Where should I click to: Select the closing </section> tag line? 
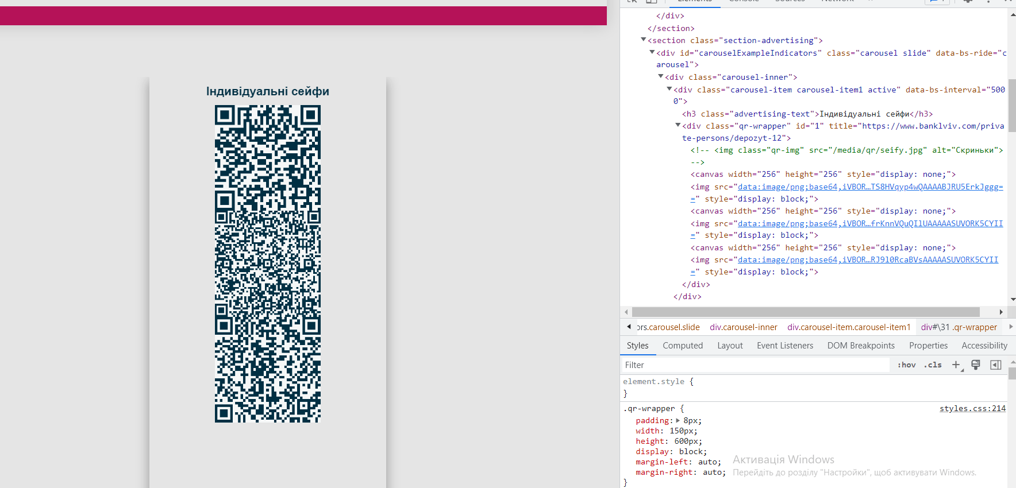click(x=671, y=28)
